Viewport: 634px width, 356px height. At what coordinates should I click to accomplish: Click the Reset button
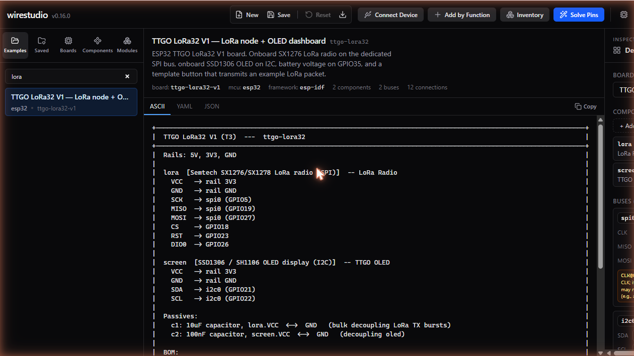click(x=318, y=15)
